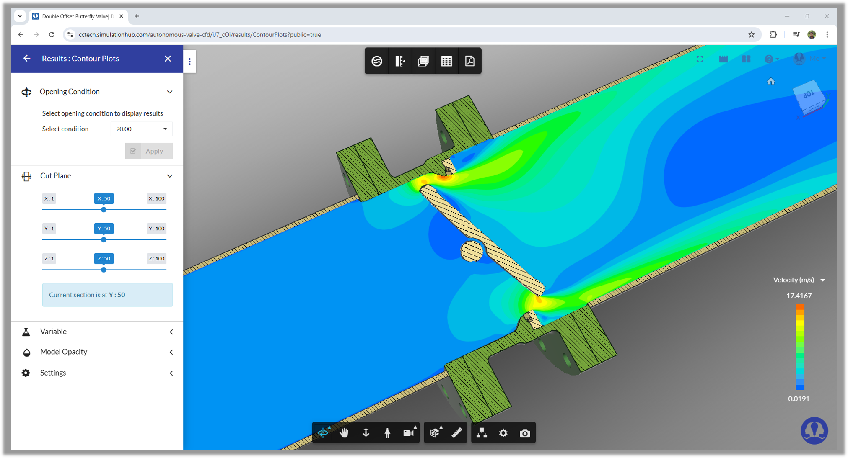Open the data table icon
848x458 pixels.
(446, 61)
